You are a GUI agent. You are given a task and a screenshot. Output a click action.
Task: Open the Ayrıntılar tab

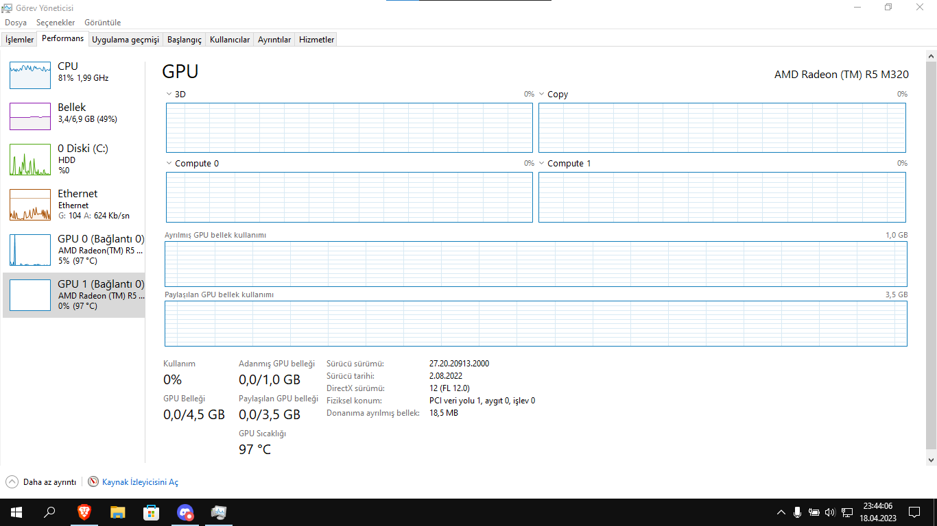274,40
